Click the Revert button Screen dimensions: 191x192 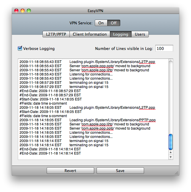click(70, 171)
